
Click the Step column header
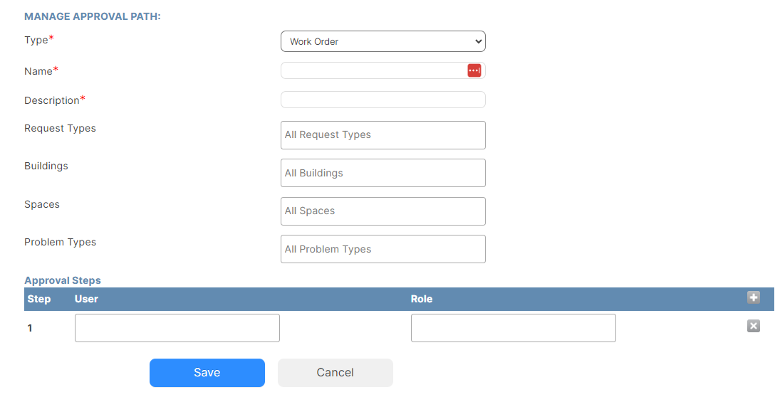click(x=39, y=299)
